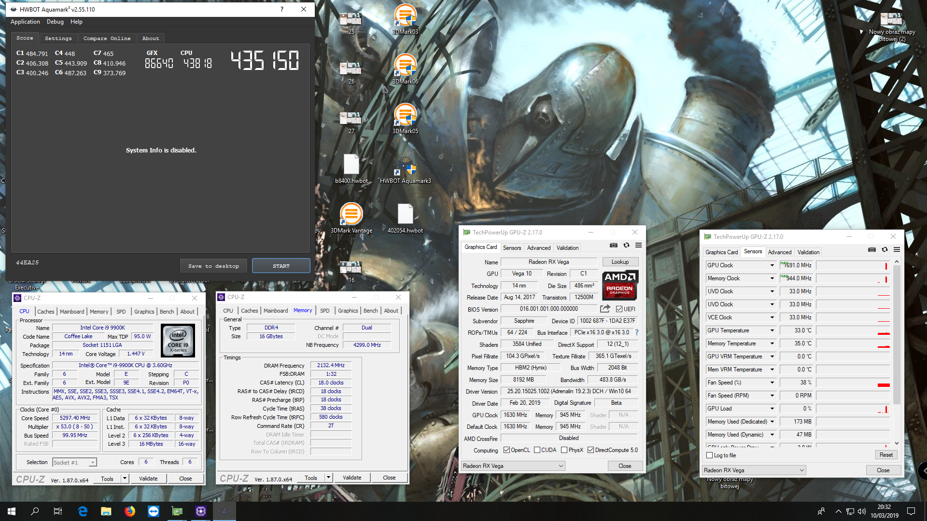
Task: Toggle OpenCL checkbox in GPU-Z
Action: [506, 450]
